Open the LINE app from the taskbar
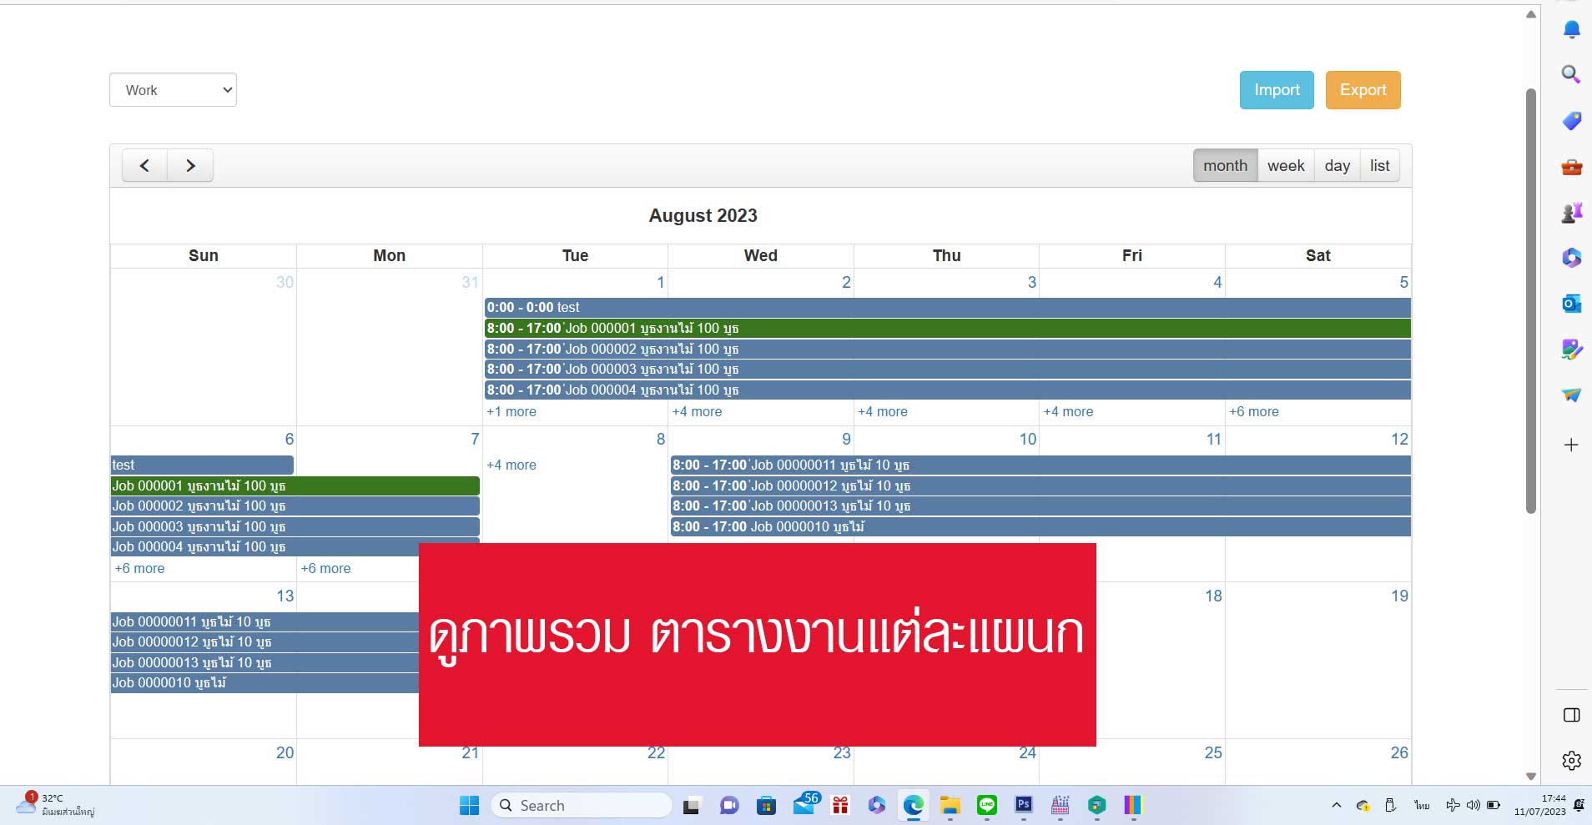1592x825 pixels. pyautogui.click(x=987, y=806)
